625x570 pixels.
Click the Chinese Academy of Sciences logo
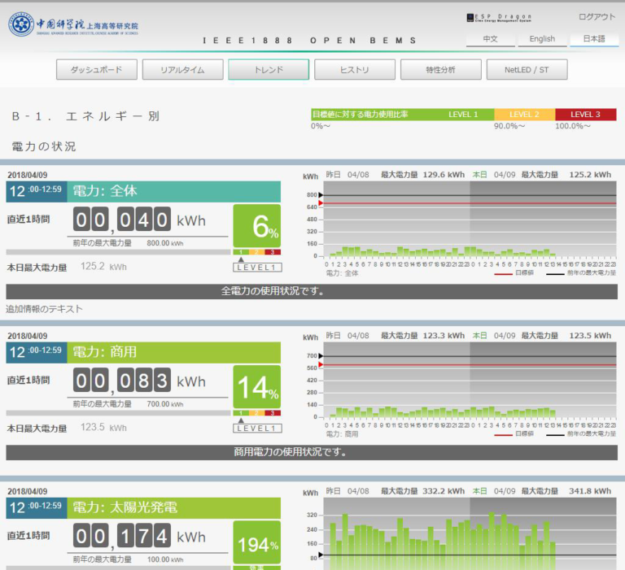pos(73,24)
